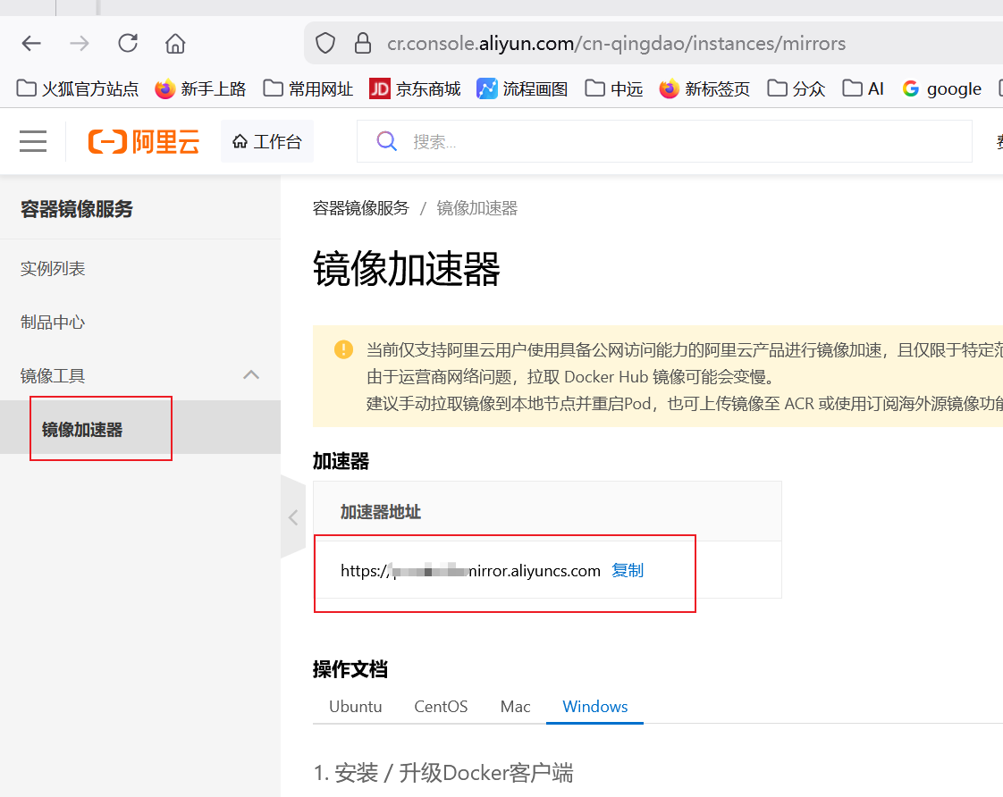Click the shield tracking protection icon
This screenshot has height=797, width=1003.
(x=325, y=44)
